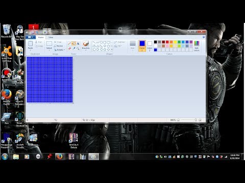Open the Size line thickness dropdown
This screenshot has width=245, height=183.
pyautogui.click(x=133, y=45)
